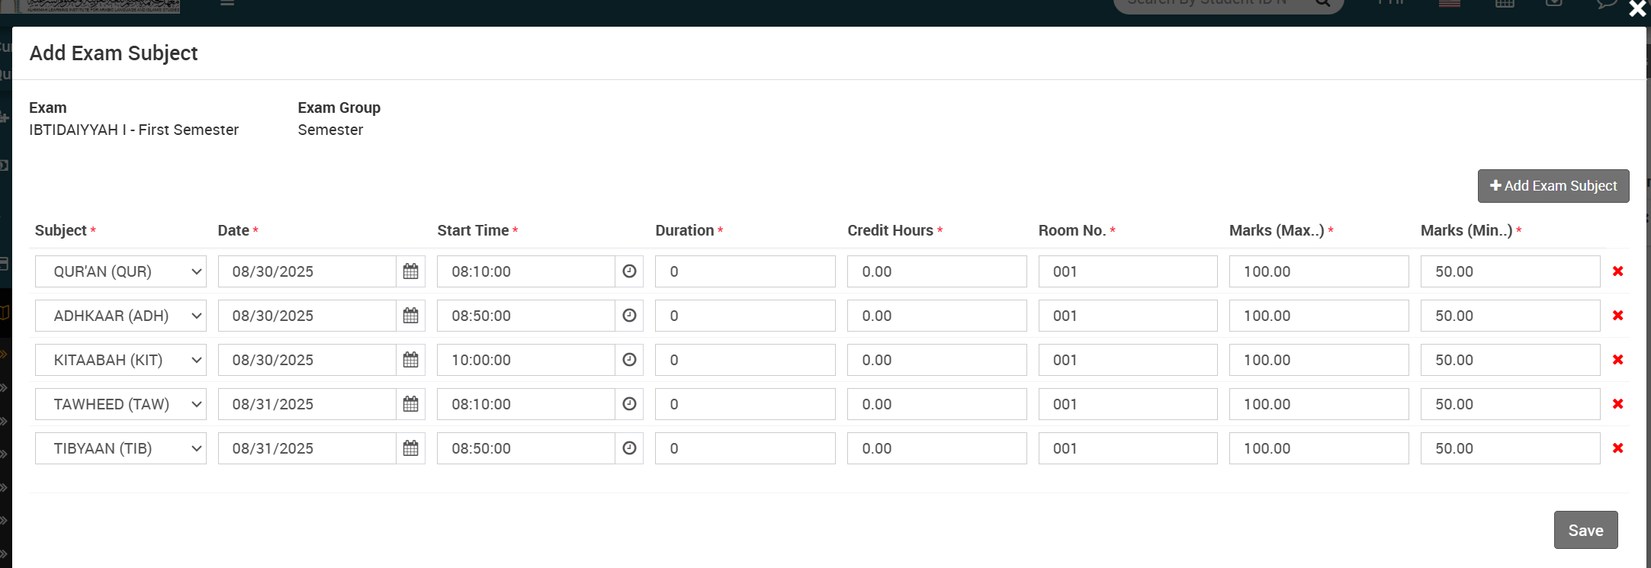Screen dimensions: 1651x568
Task: Focus the QUR'AN Duration field
Action: pos(744,271)
